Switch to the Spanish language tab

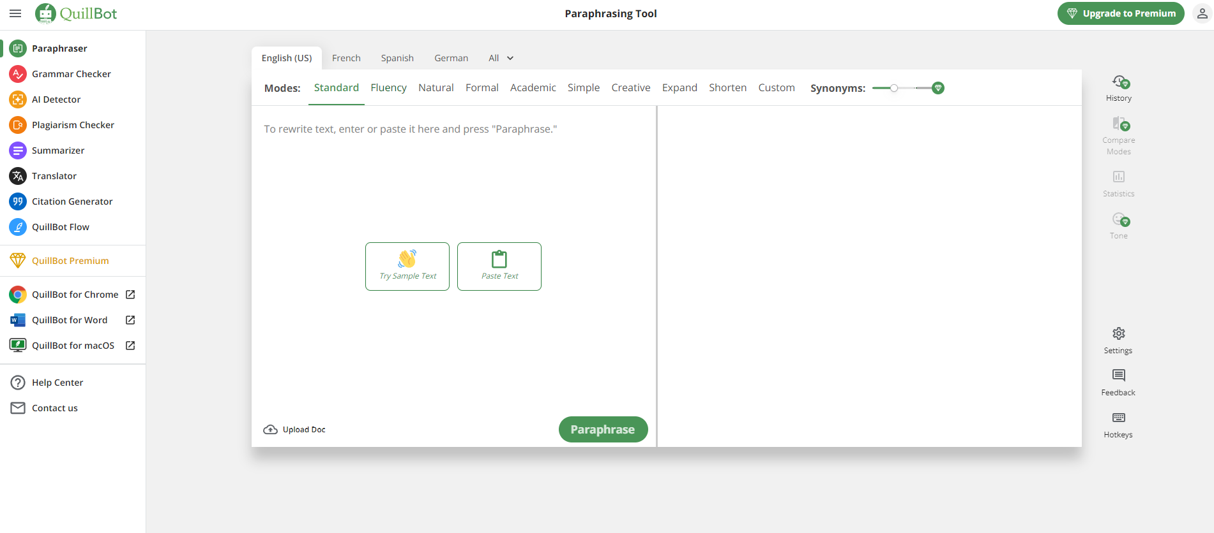[397, 58]
